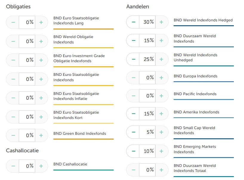Click plus for BND Wereld Obligatie Indexfonds

tap(41, 41)
